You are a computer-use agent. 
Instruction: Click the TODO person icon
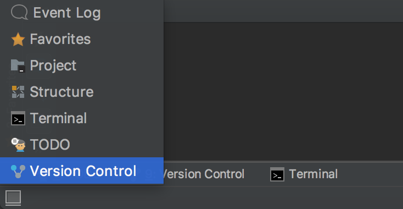click(x=18, y=145)
